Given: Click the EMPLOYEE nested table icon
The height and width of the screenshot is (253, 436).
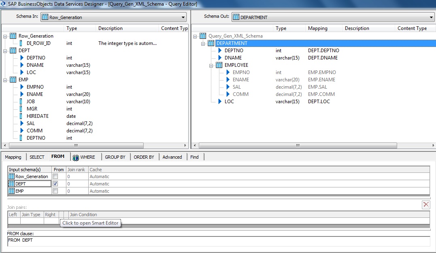Looking at the screenshot, I should (x=219, y=65).
